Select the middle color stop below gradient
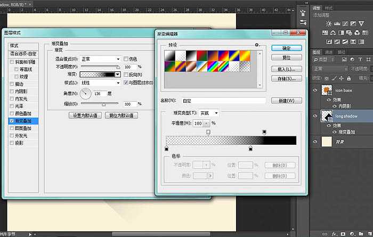 click(x=250, y=149)
